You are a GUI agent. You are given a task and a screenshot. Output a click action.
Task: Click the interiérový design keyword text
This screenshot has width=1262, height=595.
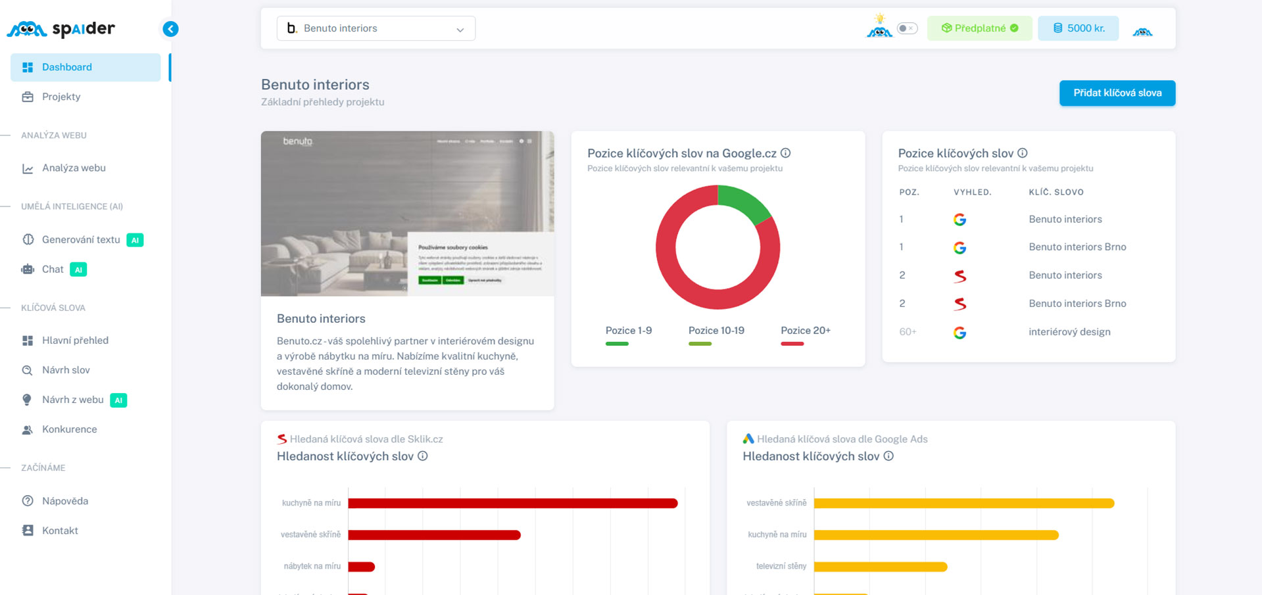tap(1069, 332)
